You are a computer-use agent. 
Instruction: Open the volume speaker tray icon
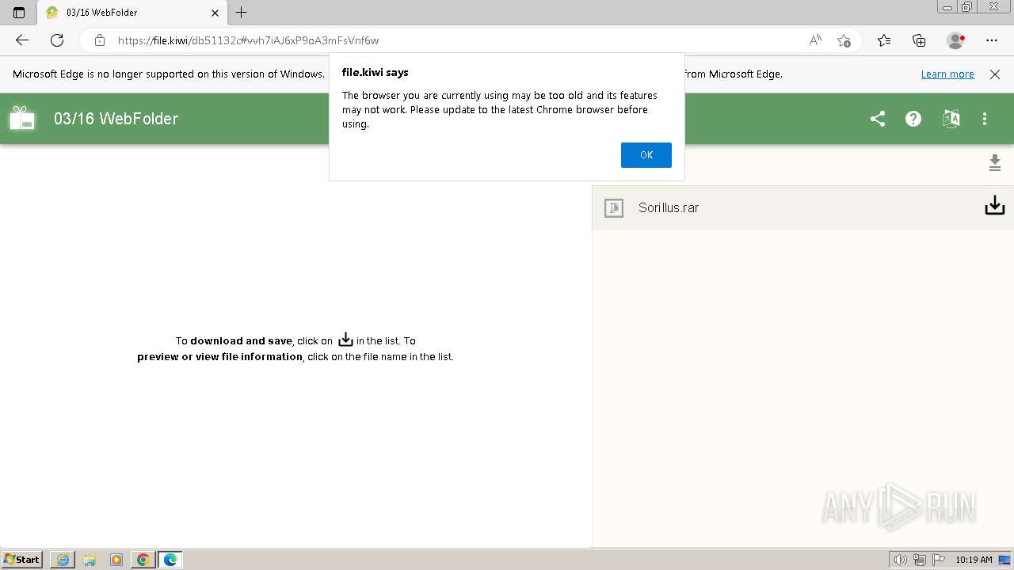point(901,560)
